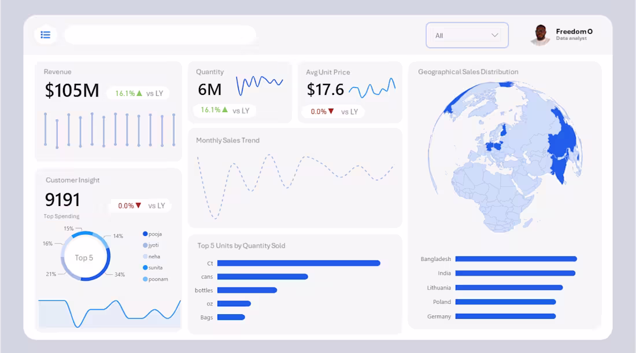Enable the neha legend item
This screenshot has height=353, width=636.
151,256
